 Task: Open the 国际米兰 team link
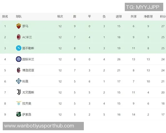[28, 59]
